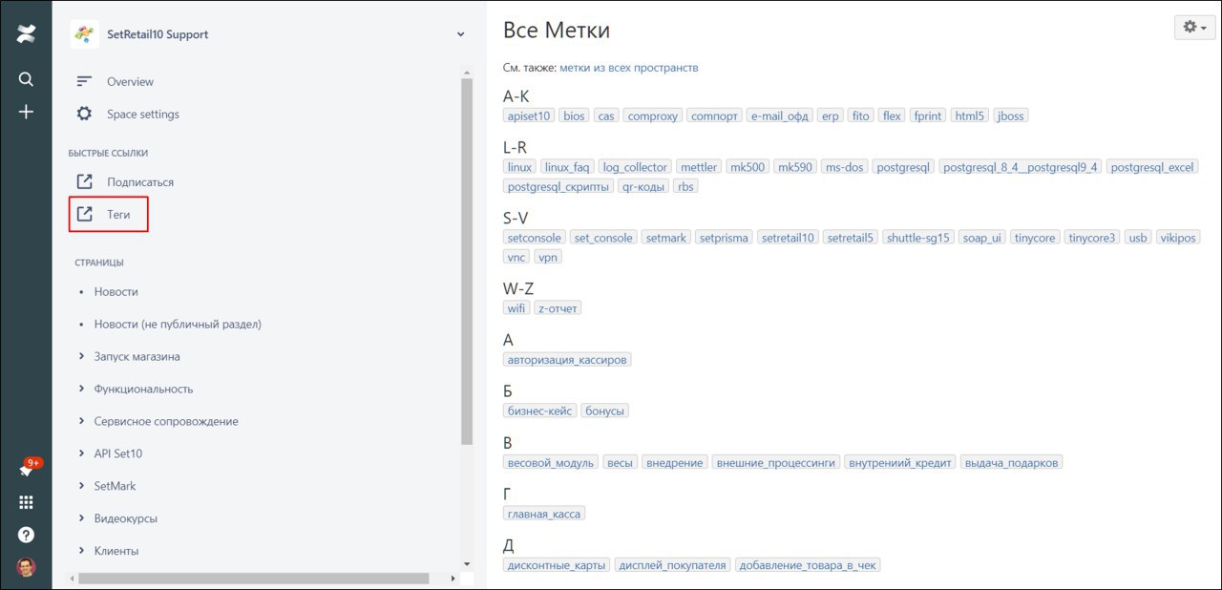Select the z-отчет label

(558, 308)
